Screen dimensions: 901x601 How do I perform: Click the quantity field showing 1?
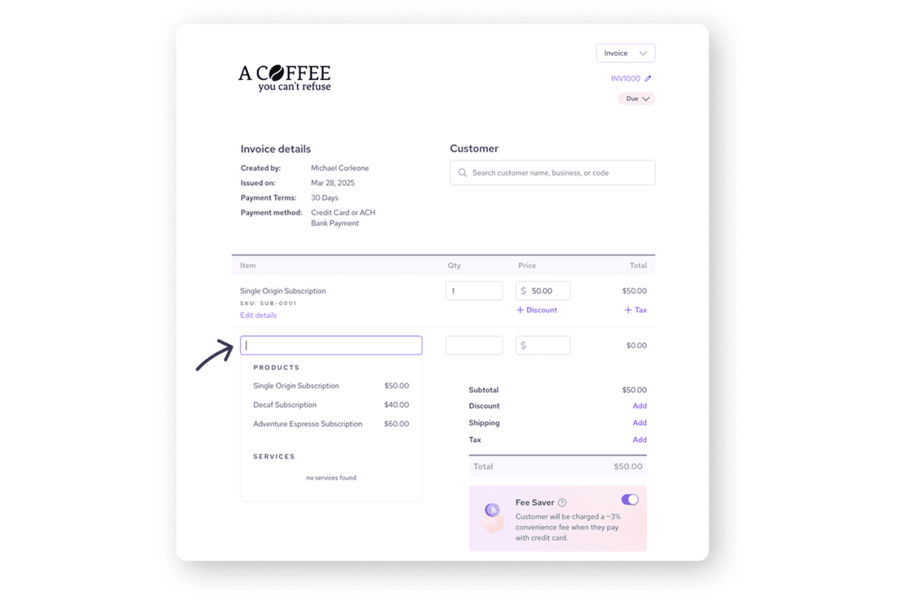pos(474,291)
